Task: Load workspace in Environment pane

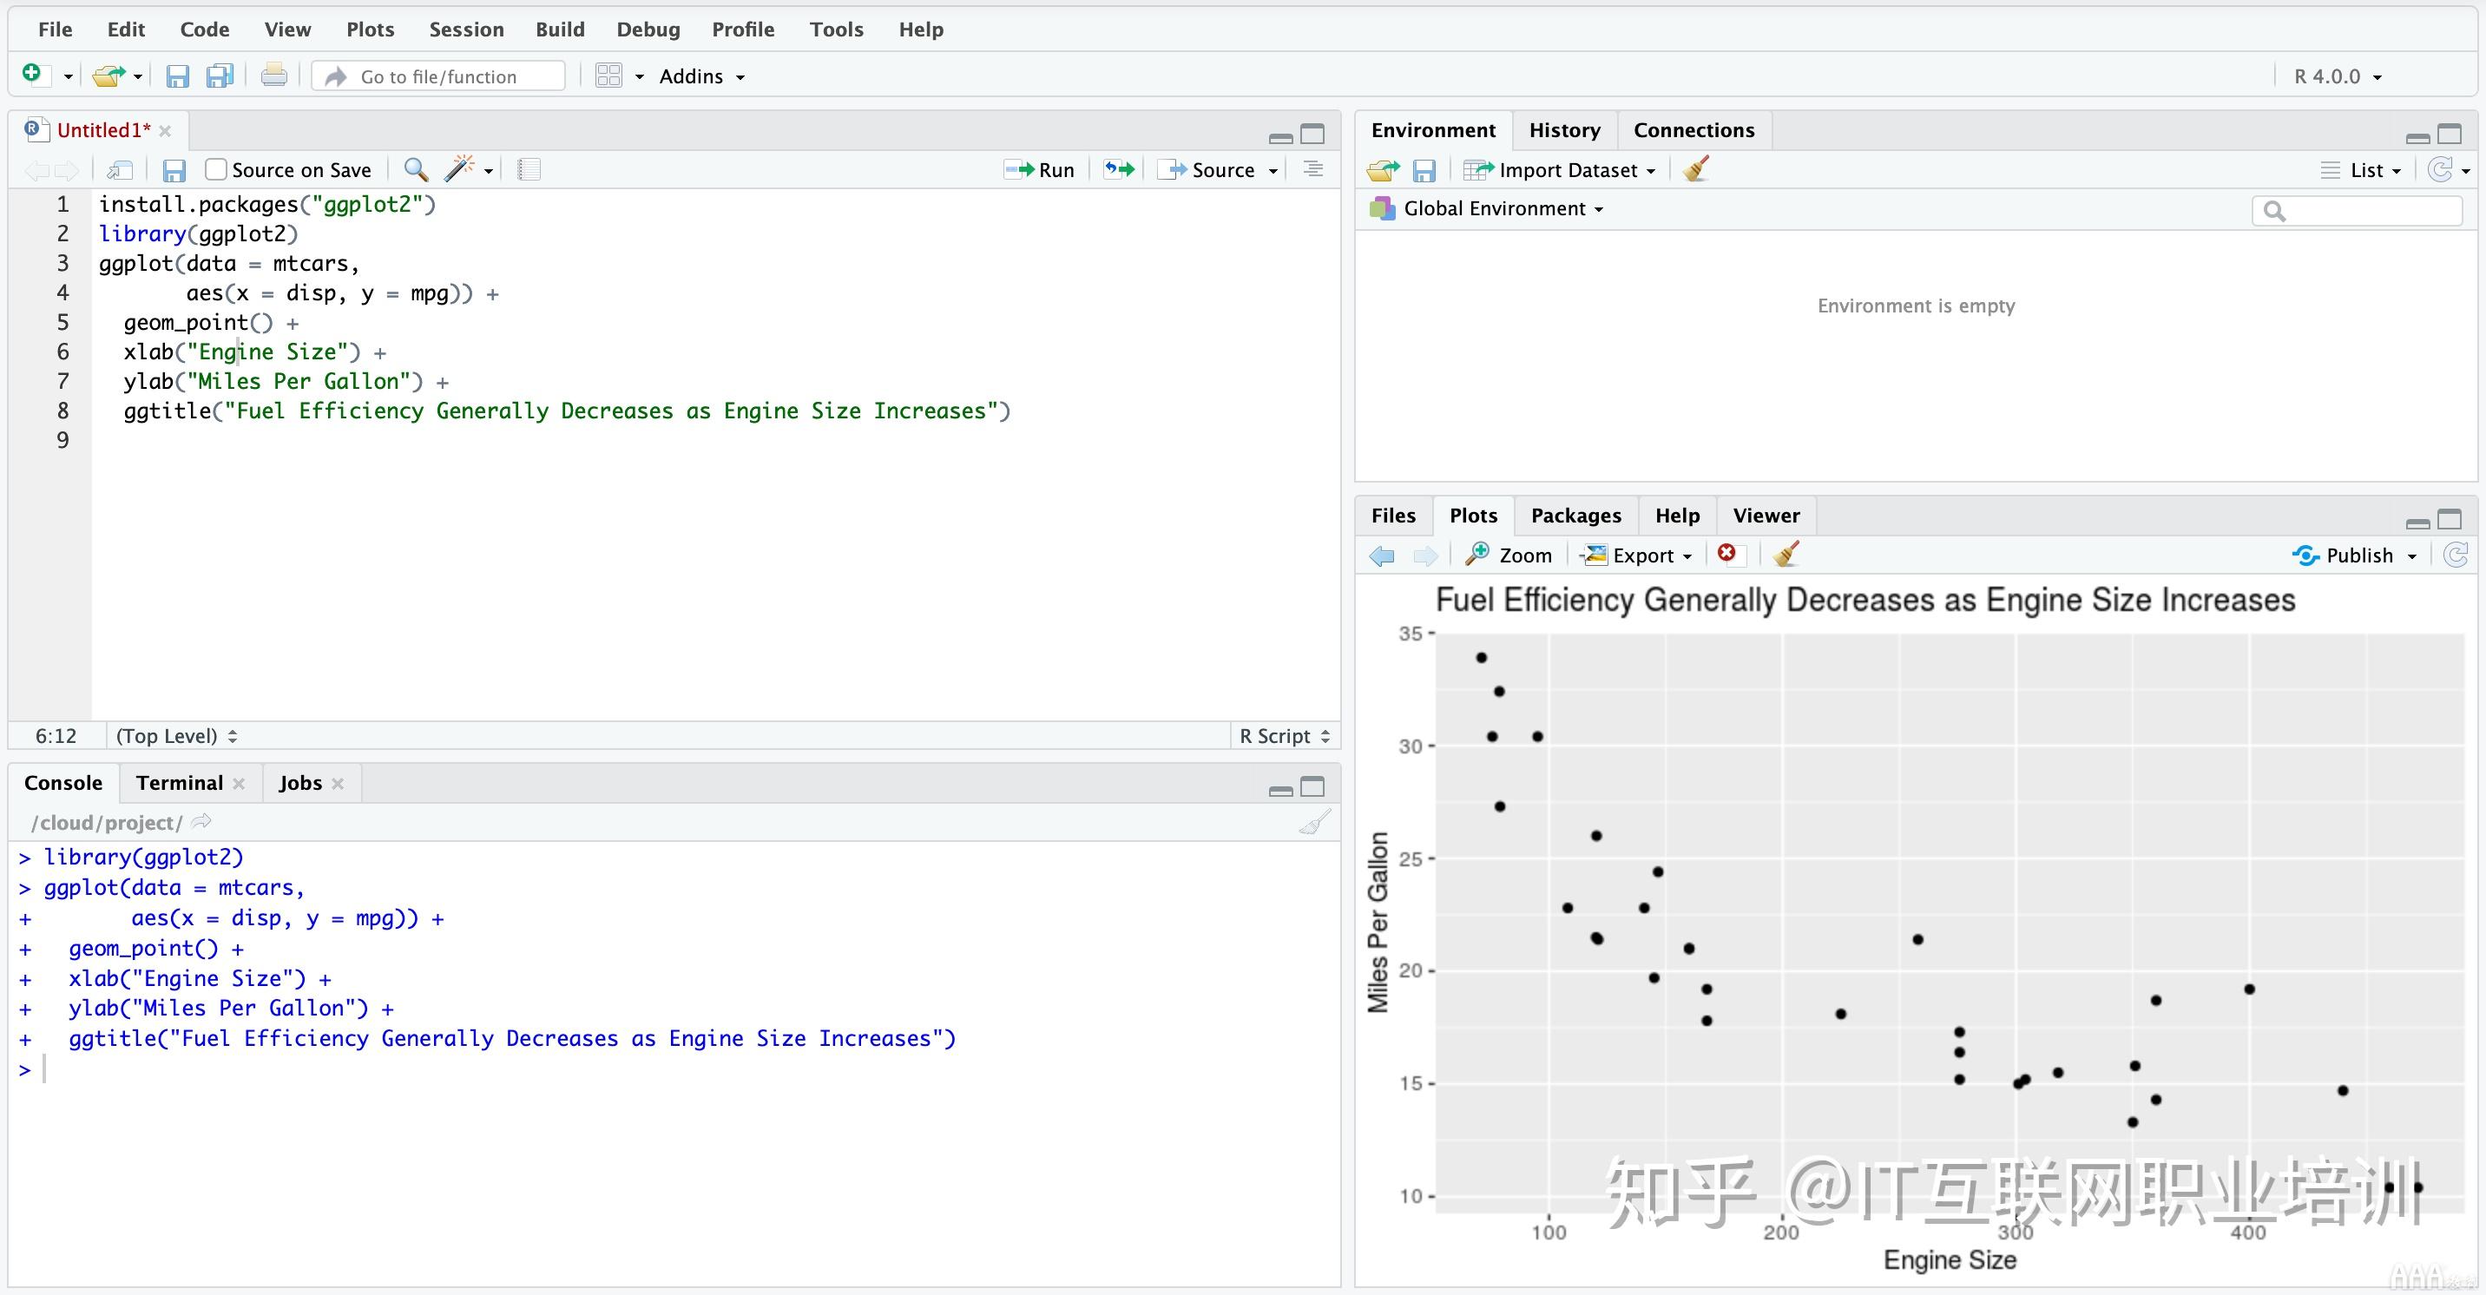Action: [1383, 171]
